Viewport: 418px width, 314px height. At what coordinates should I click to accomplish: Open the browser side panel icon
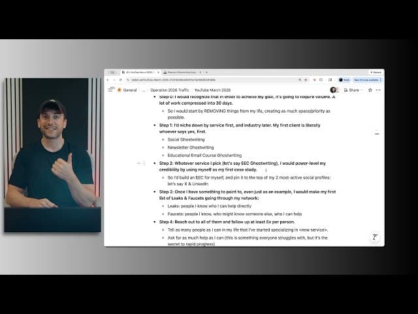(330, 80)
